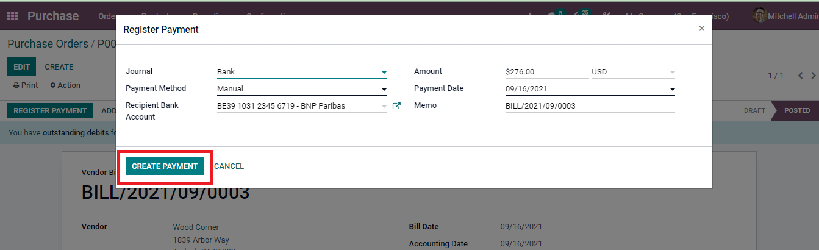This screenshot has width=819, height=250.
Task: Open the apps grid menu icon
Action: coord(12,16)
